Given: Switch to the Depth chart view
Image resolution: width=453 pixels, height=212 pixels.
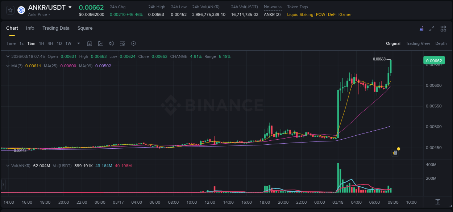Looking at the screenshot, I should click(441, 43).
